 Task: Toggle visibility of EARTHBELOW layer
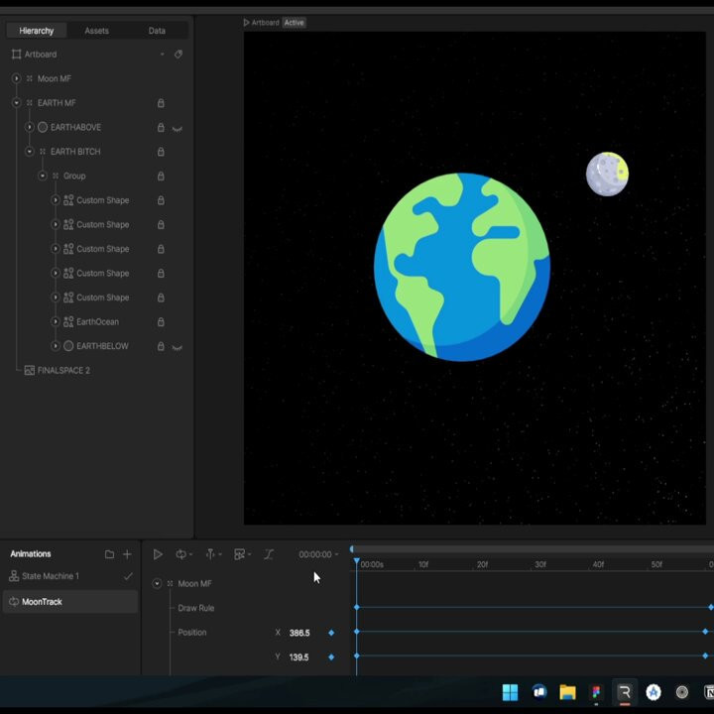178,347
